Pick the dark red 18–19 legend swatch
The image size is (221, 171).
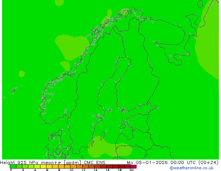[x=122, y=166]
